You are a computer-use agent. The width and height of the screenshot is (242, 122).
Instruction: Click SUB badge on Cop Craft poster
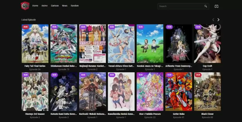(198, 27)
